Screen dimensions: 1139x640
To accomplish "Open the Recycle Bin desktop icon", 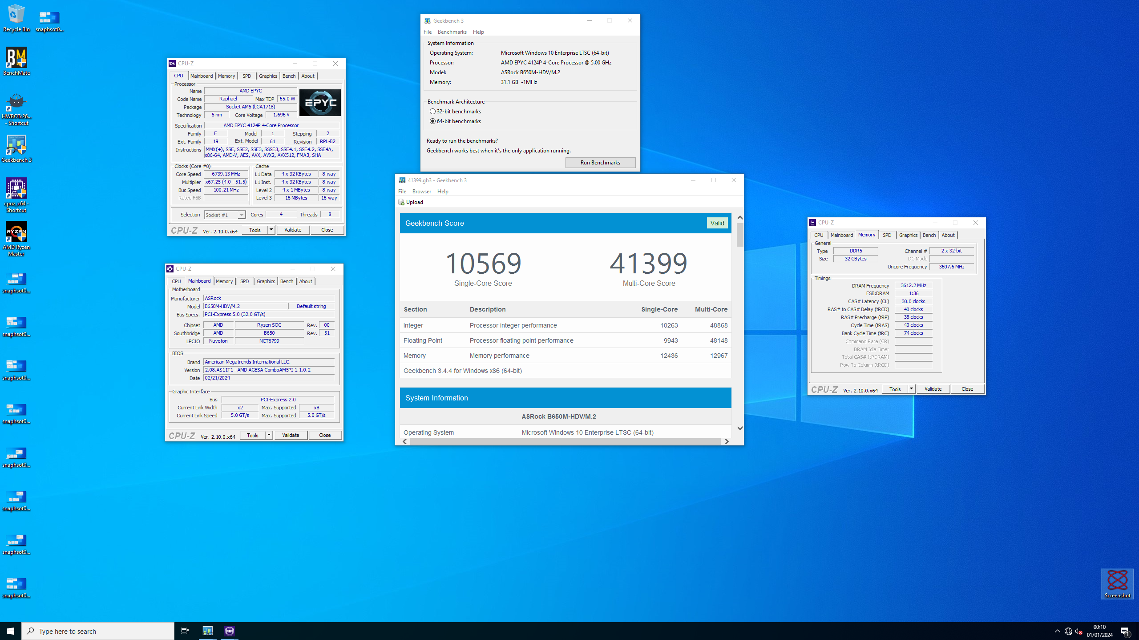I will 16,18.
